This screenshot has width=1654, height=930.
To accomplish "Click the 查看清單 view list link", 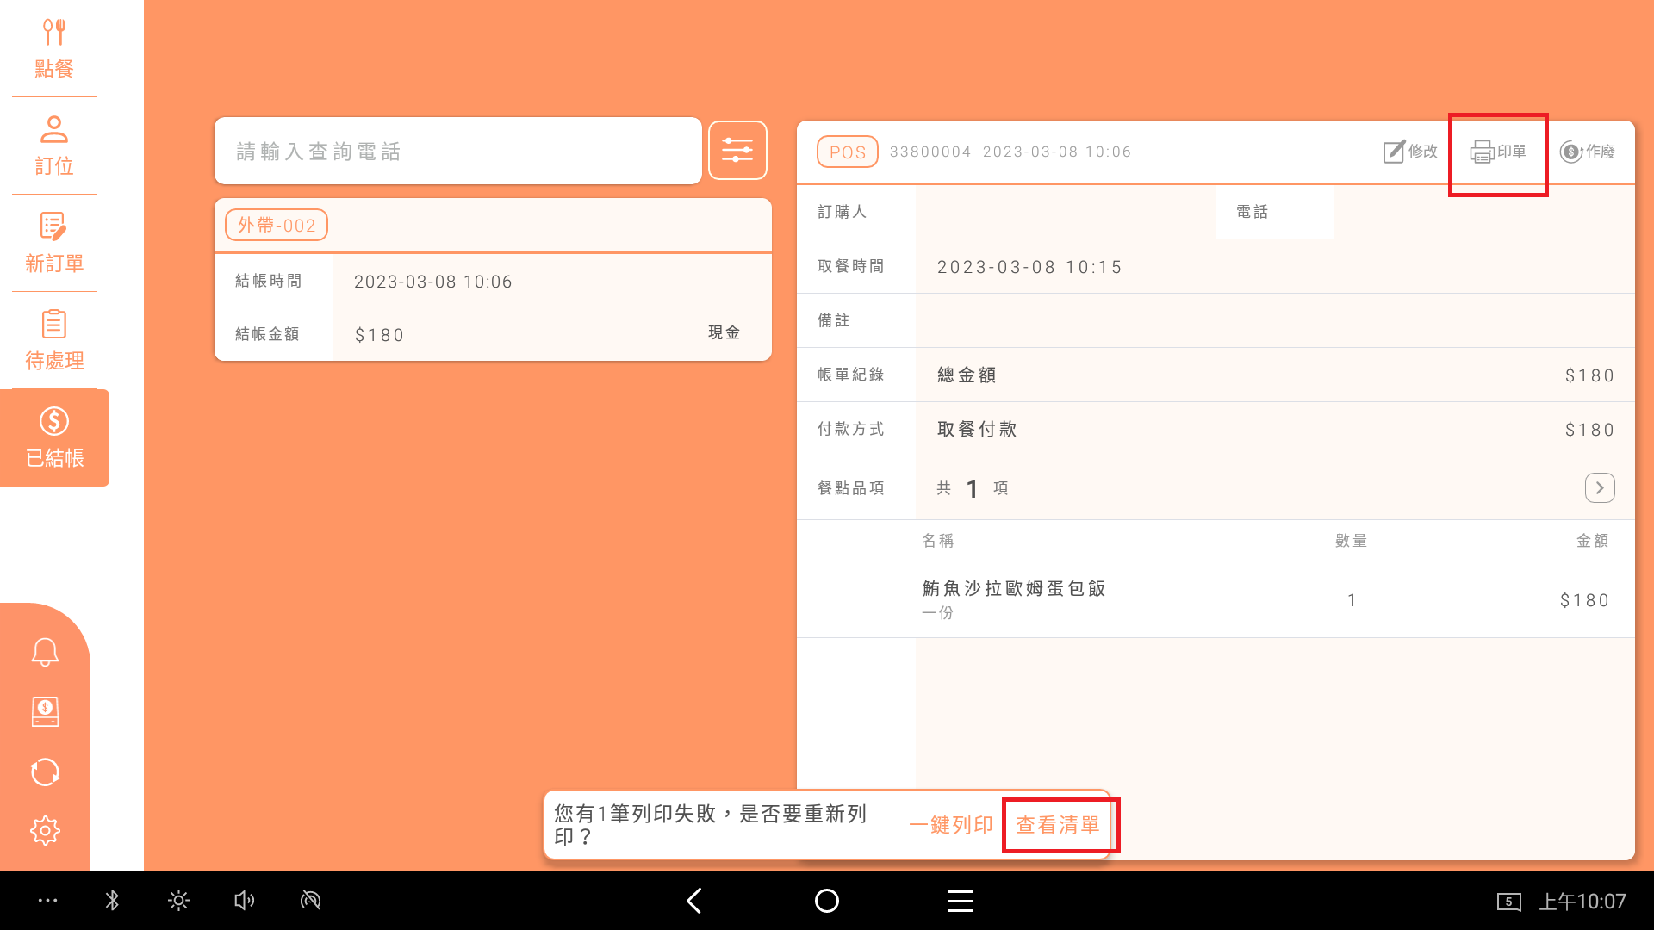I will tap(1058, 825).
